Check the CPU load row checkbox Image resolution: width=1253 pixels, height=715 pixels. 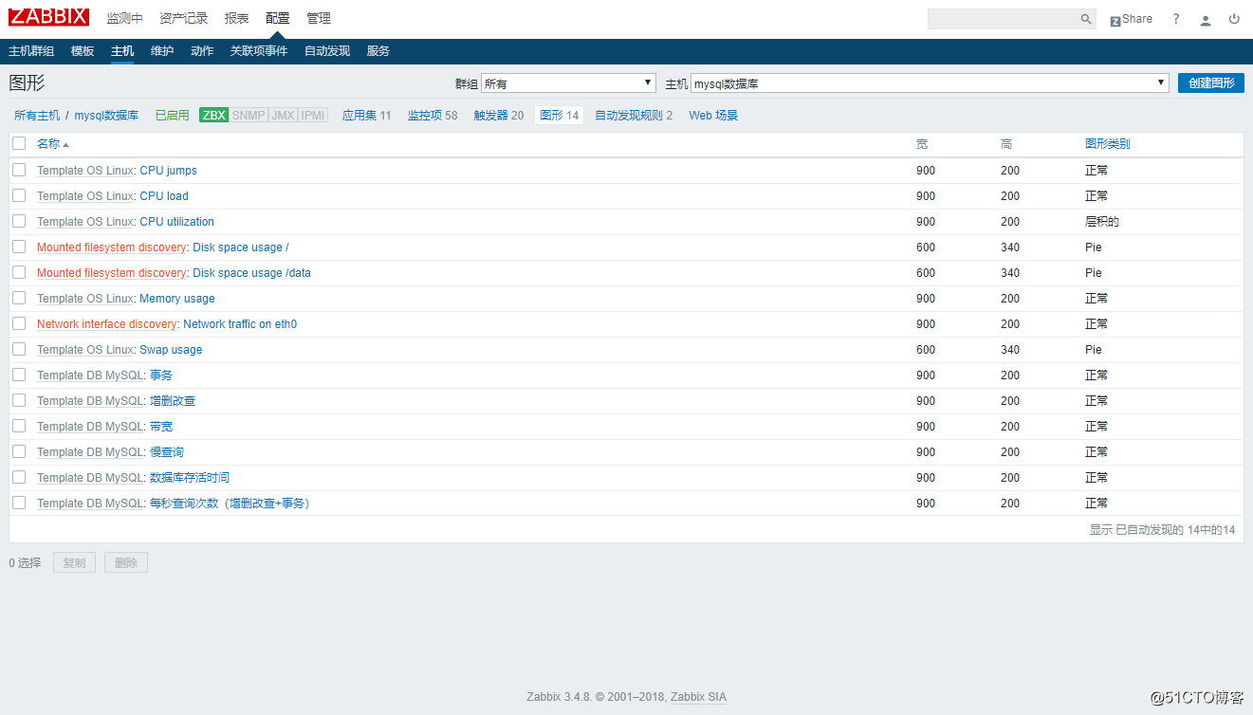coord(19,195)
